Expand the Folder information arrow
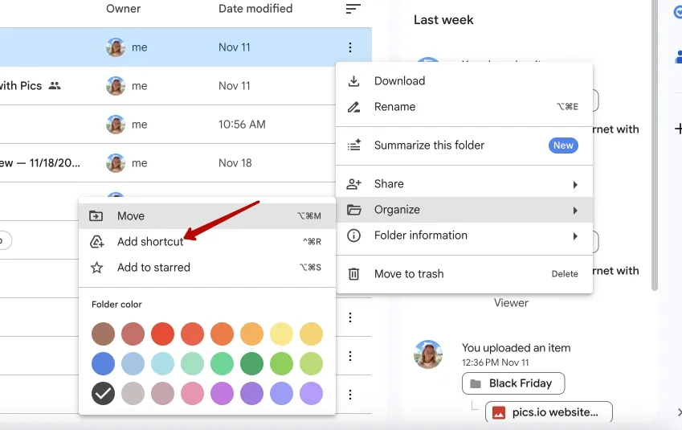 575,236
